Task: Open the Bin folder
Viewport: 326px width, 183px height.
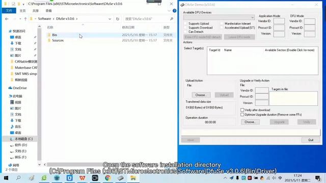Action: (x=55, y=35)
